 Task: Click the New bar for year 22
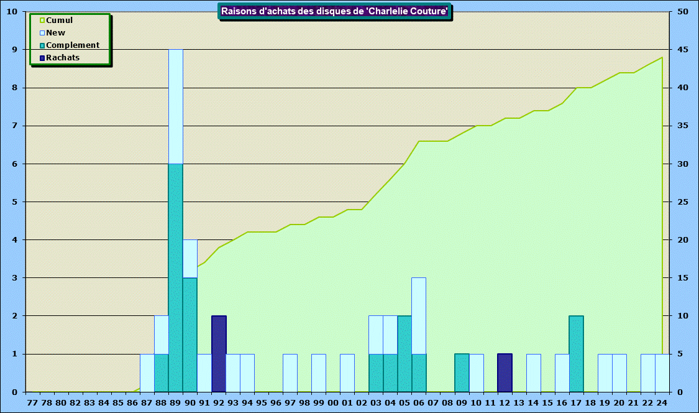(647, 373)
